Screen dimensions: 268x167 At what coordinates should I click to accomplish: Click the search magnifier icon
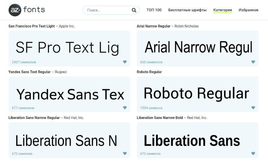134,10
